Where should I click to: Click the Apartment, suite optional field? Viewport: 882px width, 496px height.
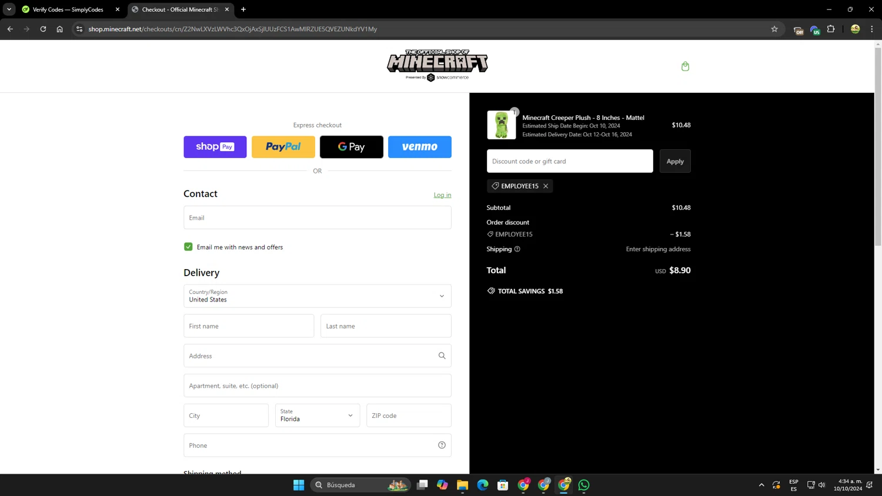[x=318, y=386]
